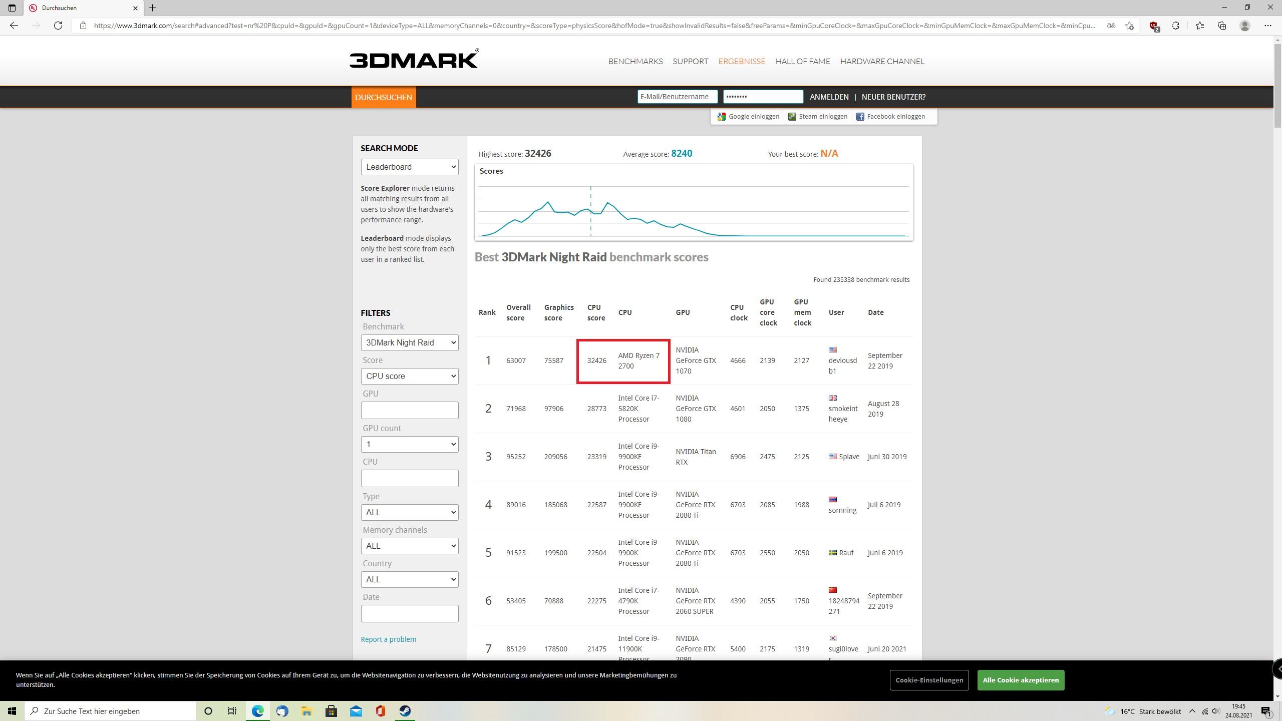Open the browser settings ellipsis menu
Screen dimensions: 1282x721
(x=1268, y=26)
